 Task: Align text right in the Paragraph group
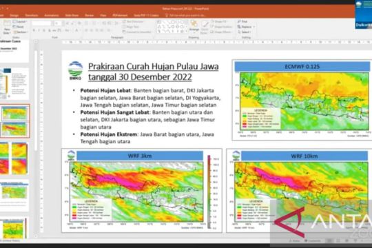97,30
